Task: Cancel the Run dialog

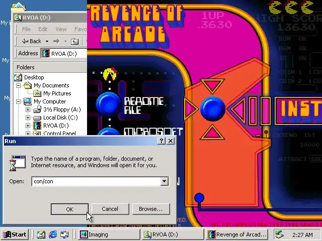Action: coord(110,209)
